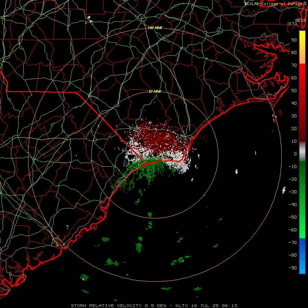
Task: Click the '-50' value on velocity scale
Action: click(x=293, y=217)
